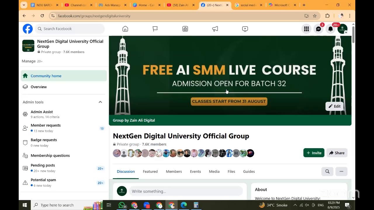Switch to the Media tab
374x210 pixels.
tap(214, 171)
